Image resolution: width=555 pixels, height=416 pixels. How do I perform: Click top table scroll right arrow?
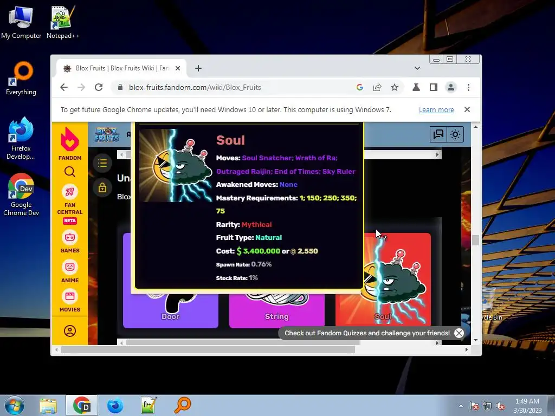[437, 154]
